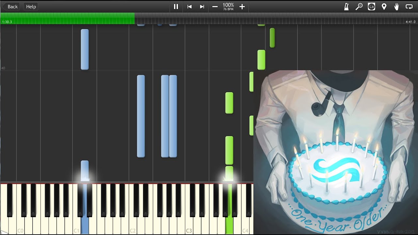This screenshot has height=235, width=418.
Task: Skip forward to the next section
Action: pyautogui.click(x=202, y=7)
